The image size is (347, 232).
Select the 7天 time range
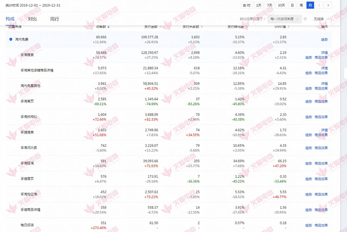click(270, 5)
